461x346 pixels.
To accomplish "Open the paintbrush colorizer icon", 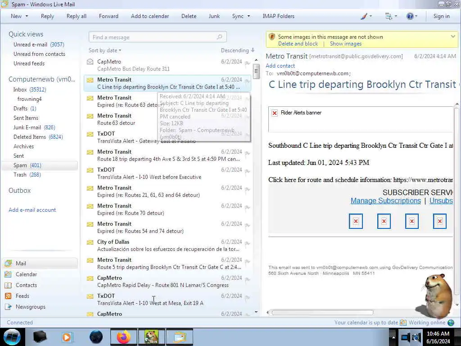I will click(364, 16).
